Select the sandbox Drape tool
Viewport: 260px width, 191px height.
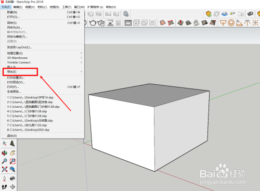tap(197, 23)
